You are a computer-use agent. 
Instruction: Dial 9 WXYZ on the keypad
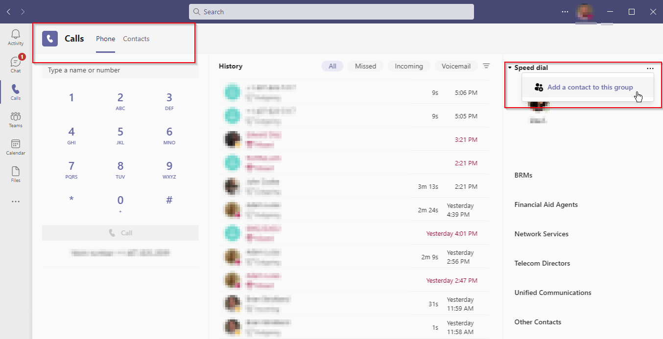coord(169,170)
